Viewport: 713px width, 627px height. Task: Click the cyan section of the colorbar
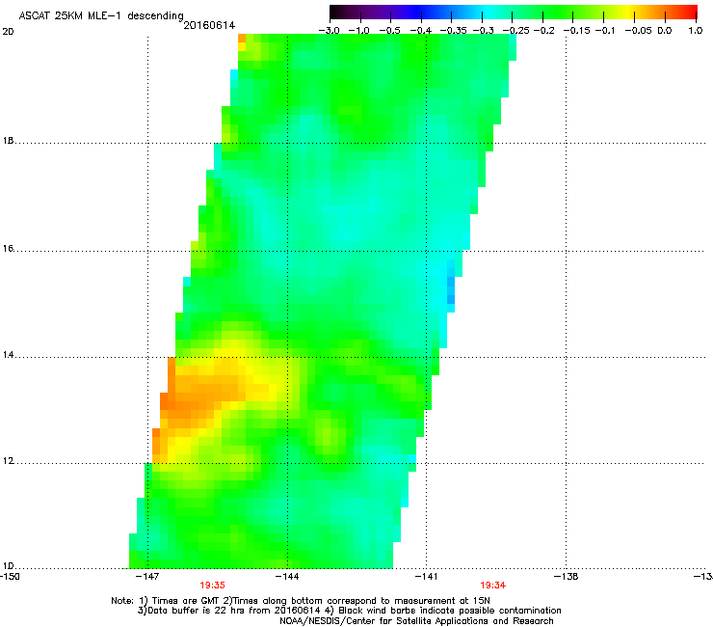click(x=489, y=13)
